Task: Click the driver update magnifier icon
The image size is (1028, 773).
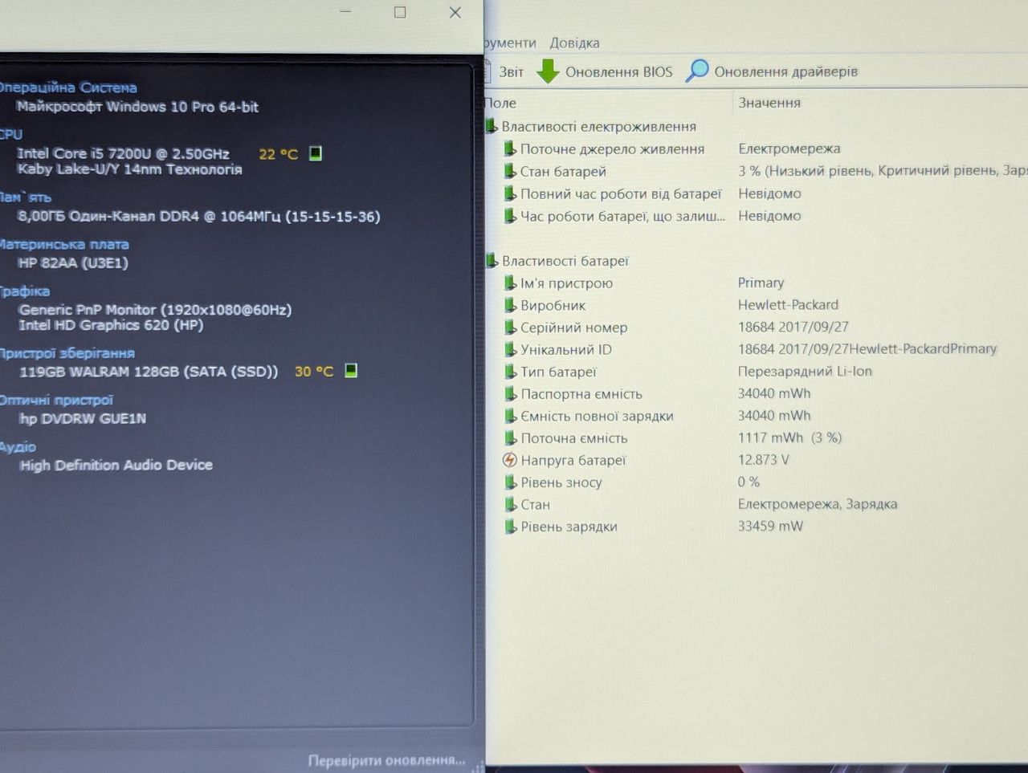Action: pyautogui.click(x=697, y=71)
